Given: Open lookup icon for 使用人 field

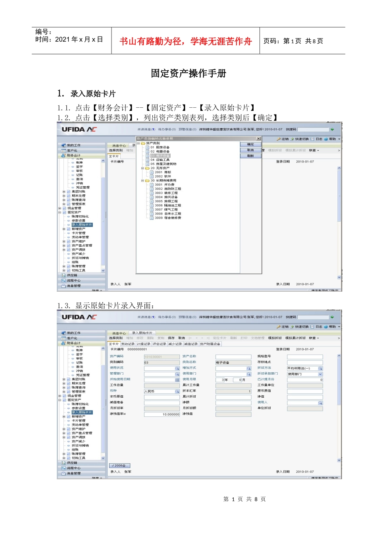Looking at the screenshot, I should 320,403.
